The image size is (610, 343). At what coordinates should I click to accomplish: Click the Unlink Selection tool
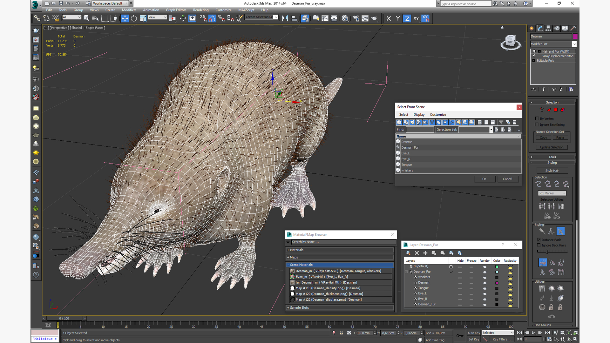tap(46, 18)
